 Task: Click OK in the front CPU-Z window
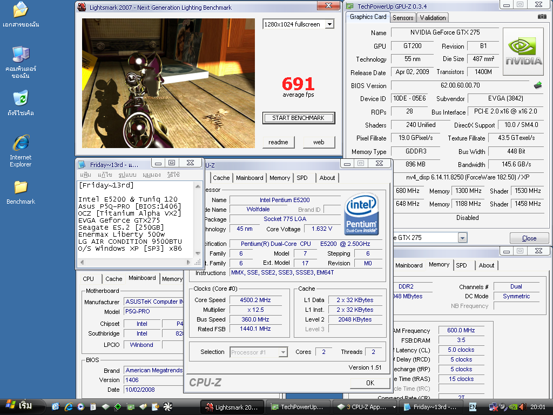pos(370,383)
